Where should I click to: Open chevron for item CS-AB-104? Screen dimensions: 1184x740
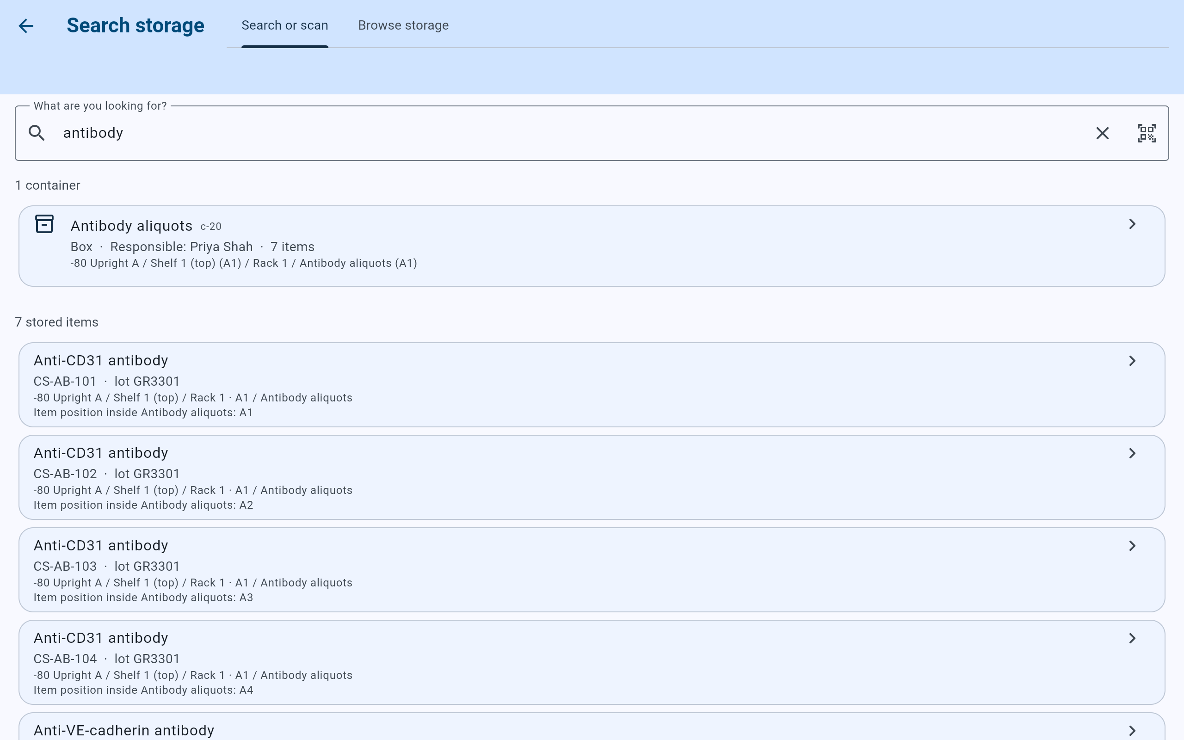click(x=1132, y=638)
